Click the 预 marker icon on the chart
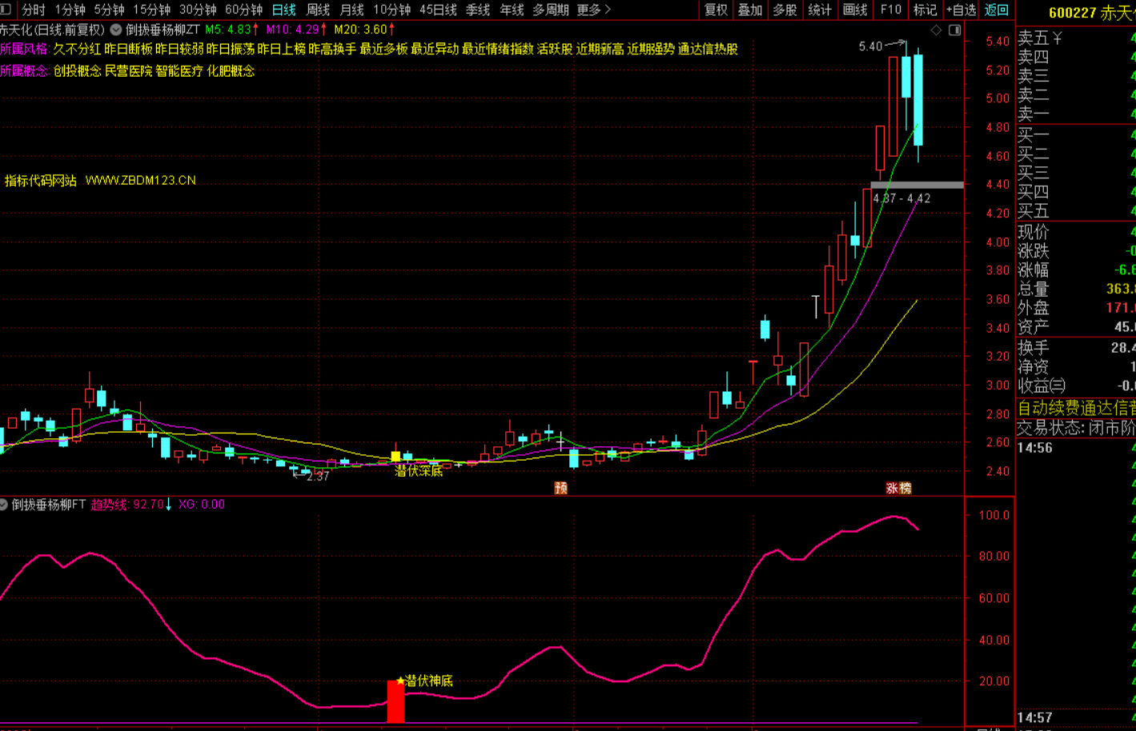 [x=560, y=488]
